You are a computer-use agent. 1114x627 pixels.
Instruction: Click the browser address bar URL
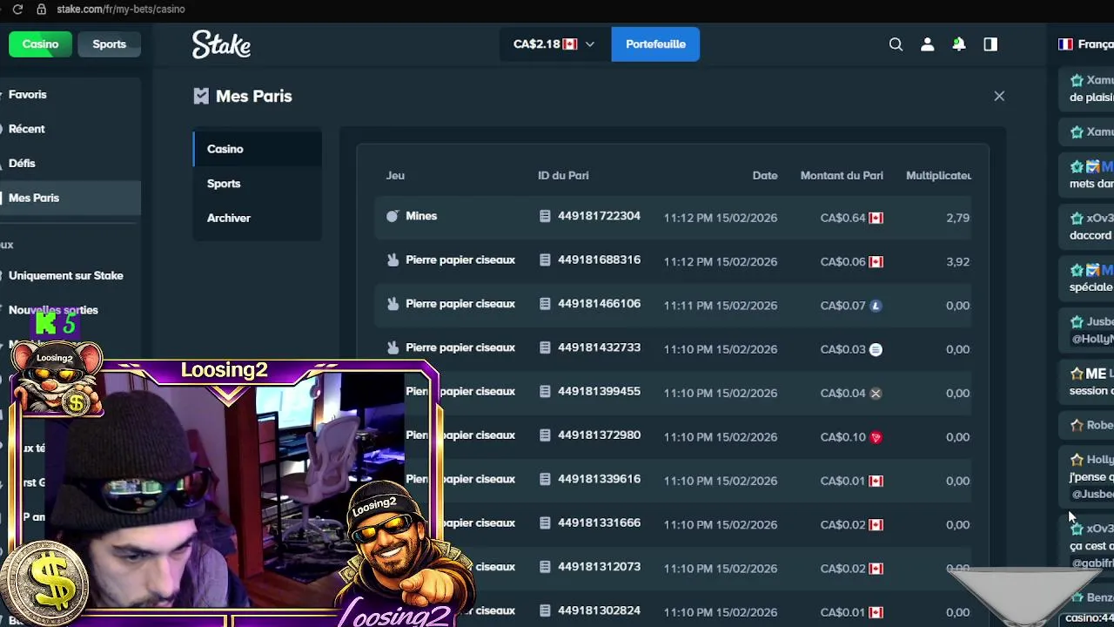(x=121, y=9)
